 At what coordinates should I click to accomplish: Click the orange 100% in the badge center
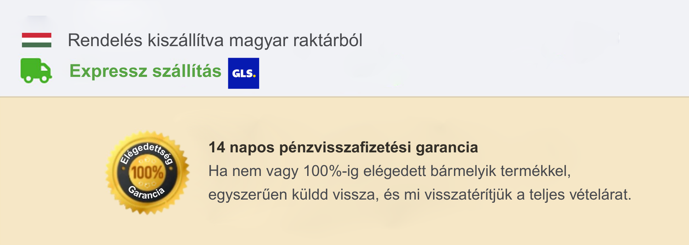[x=147, y=173]
